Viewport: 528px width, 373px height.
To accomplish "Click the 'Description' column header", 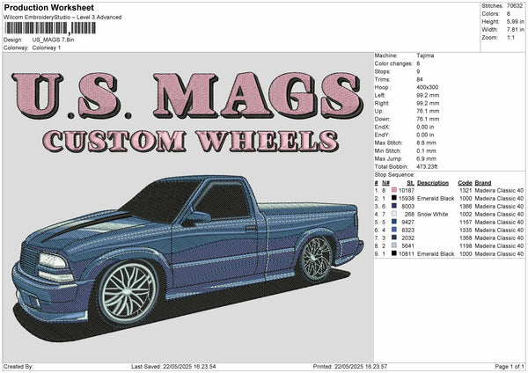I will [x=433, y=183].
